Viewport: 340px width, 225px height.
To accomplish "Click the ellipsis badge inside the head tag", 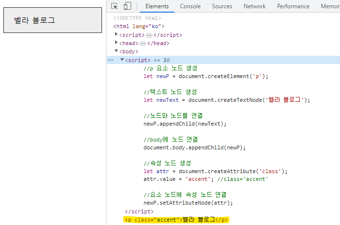I will [143, 44].
